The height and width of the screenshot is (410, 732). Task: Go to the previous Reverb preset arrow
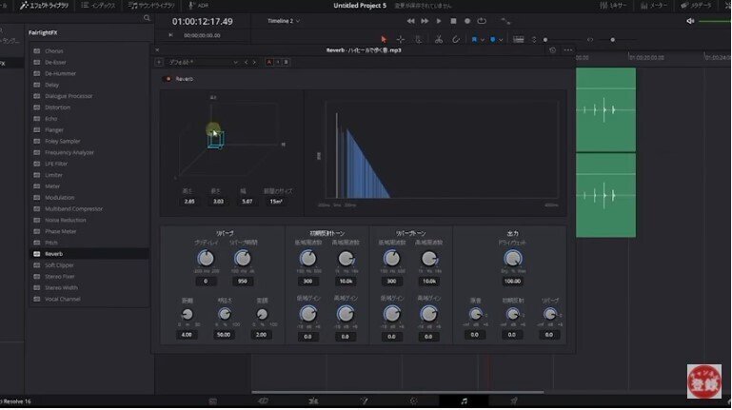(x=246, y=62)
